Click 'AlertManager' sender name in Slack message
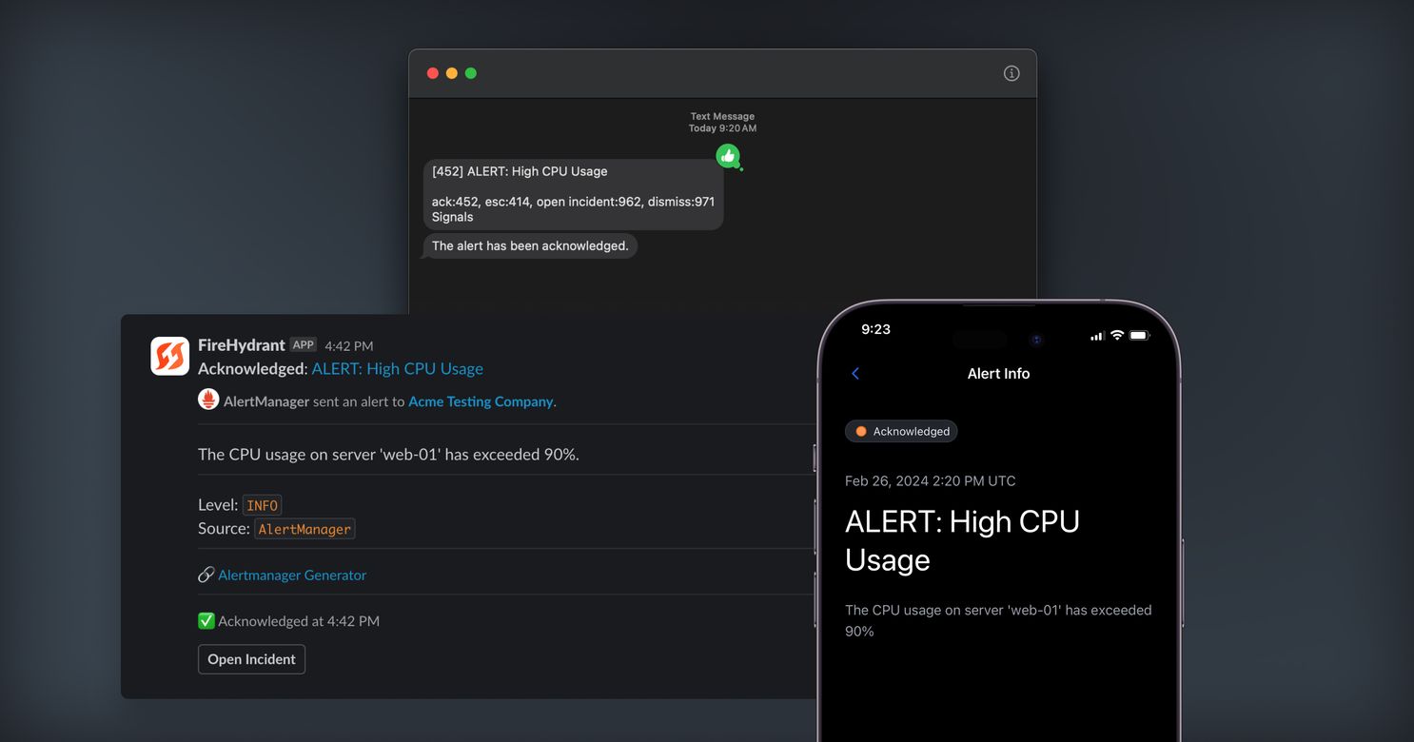This screenshot has width=1414, height=742. (x=266, y=401)
